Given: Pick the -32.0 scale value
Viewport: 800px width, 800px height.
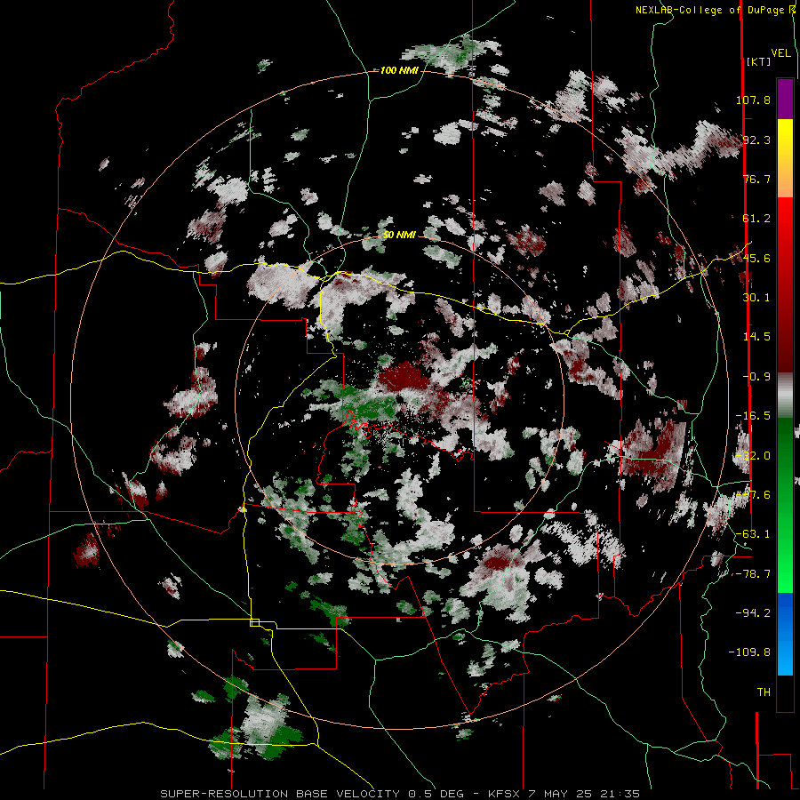Looking at the screenshot, I should click(x=753, y=456).
